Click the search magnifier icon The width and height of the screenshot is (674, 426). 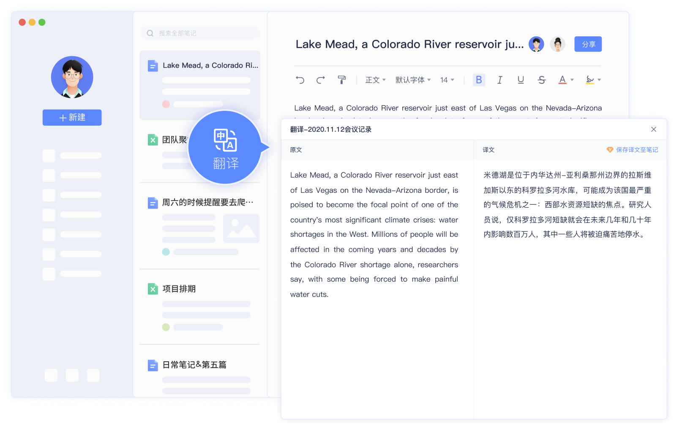150,33
